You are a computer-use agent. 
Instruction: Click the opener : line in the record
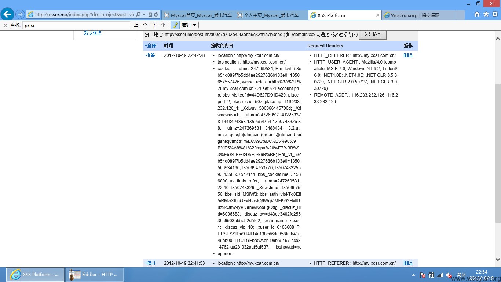click(x=225, y=254)
